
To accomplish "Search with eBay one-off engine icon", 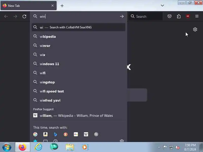I will (x=76, y=134).
